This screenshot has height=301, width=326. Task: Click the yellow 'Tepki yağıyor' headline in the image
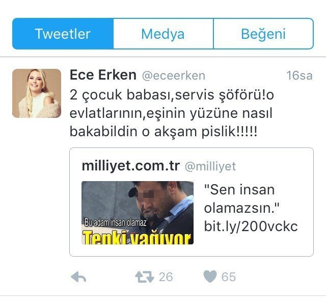tap(137, 237)
